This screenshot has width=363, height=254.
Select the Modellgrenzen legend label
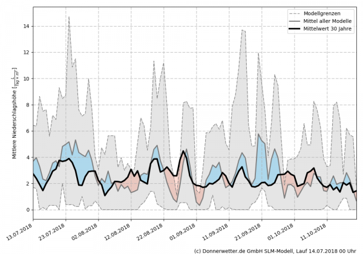pos(330,13)
